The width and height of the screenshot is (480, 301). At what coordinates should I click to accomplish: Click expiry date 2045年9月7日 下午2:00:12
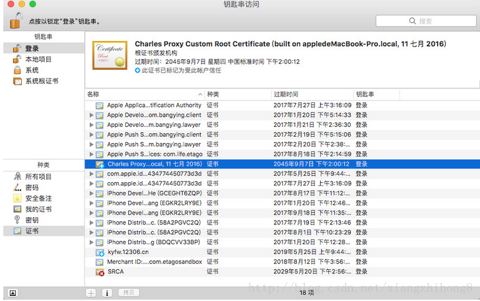(312, 164)
